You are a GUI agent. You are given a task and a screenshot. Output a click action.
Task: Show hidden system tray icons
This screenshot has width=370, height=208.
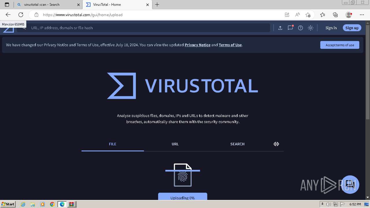pos(322,204)
